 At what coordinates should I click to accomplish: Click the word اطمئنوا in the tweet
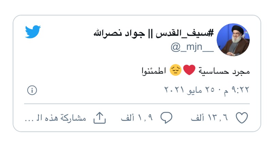(154, 71)
